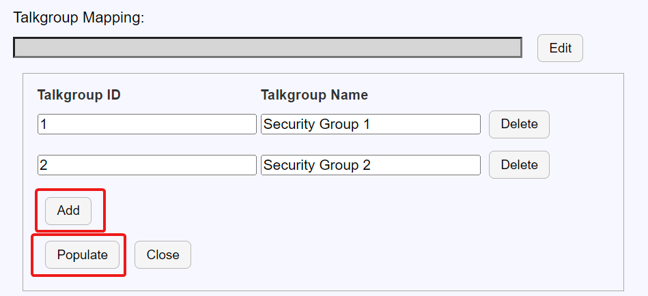Focus the Security Group 1 name field
648x296 pixels.
[370, 124]
